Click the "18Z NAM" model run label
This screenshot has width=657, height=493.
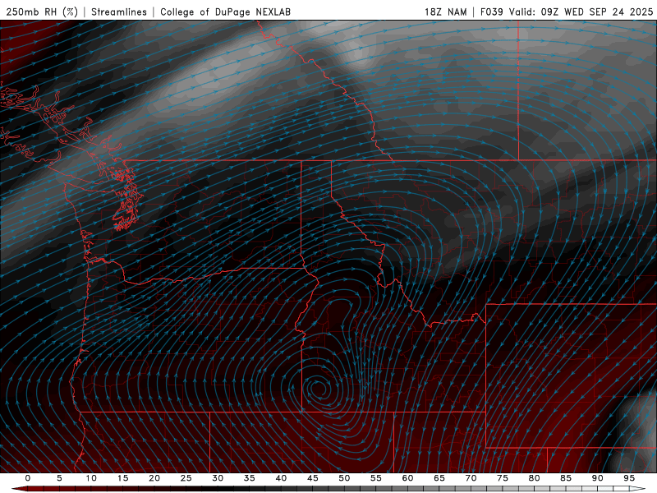(445, 12)
